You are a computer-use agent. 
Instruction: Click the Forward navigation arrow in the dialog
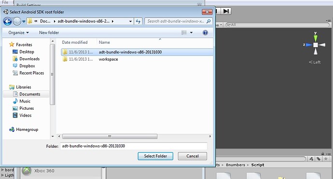pyautogui.click(x=17, y=21)
